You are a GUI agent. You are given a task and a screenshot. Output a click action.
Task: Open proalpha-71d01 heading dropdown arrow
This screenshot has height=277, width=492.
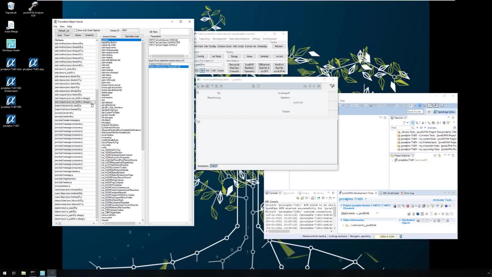(366, 199)
